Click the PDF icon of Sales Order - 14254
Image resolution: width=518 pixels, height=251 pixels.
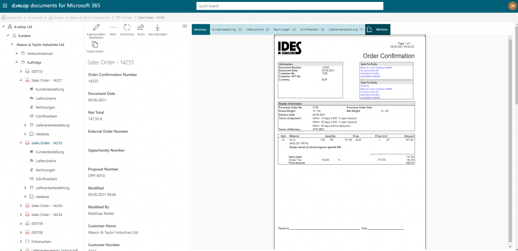pyautogui.click(x=28, y=215)
